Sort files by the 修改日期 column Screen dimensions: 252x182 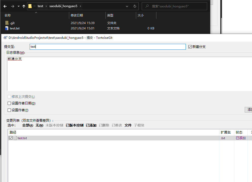coord(77,15)
